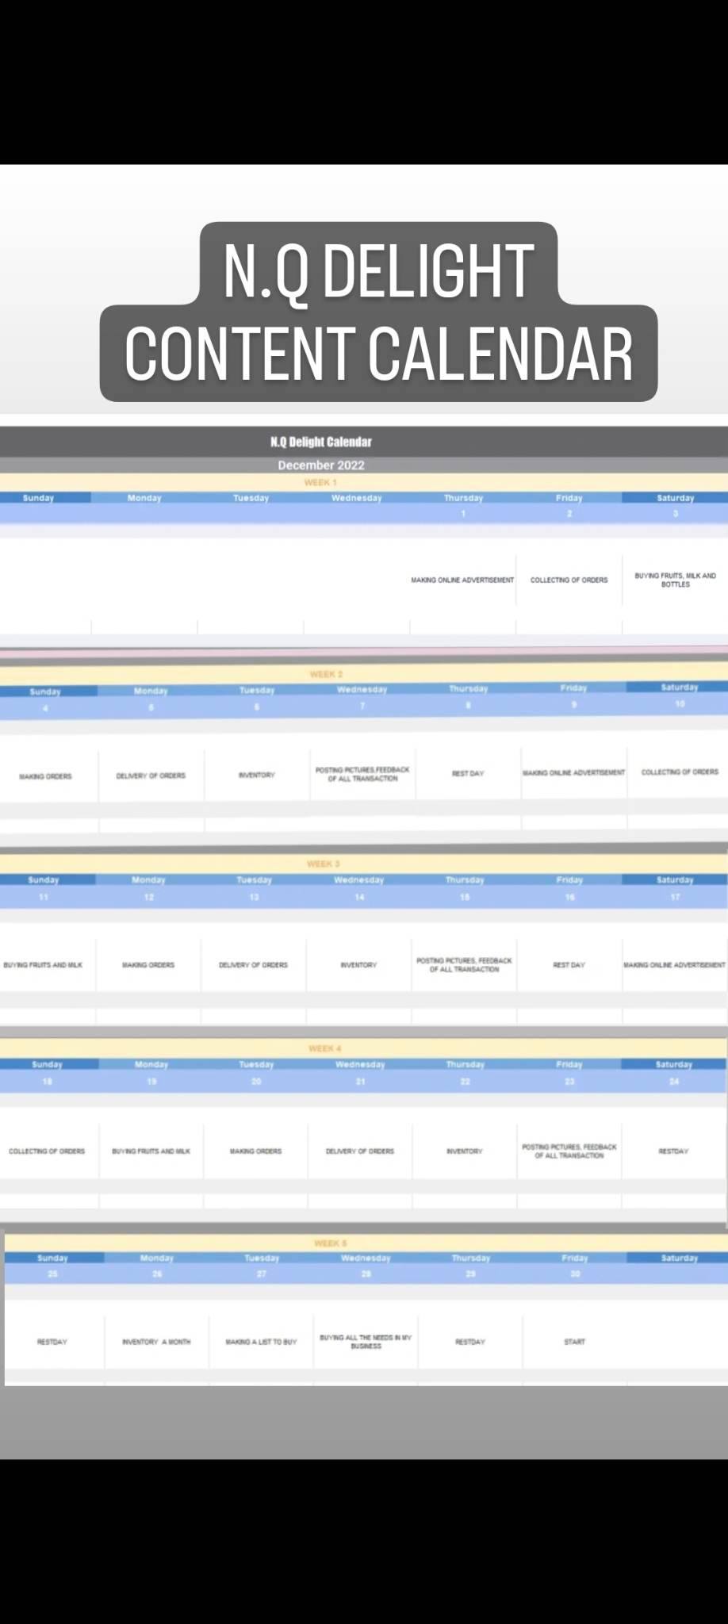
Task: Click 'REST DAY' in Week 3
Action: click(x=569, y=965)
